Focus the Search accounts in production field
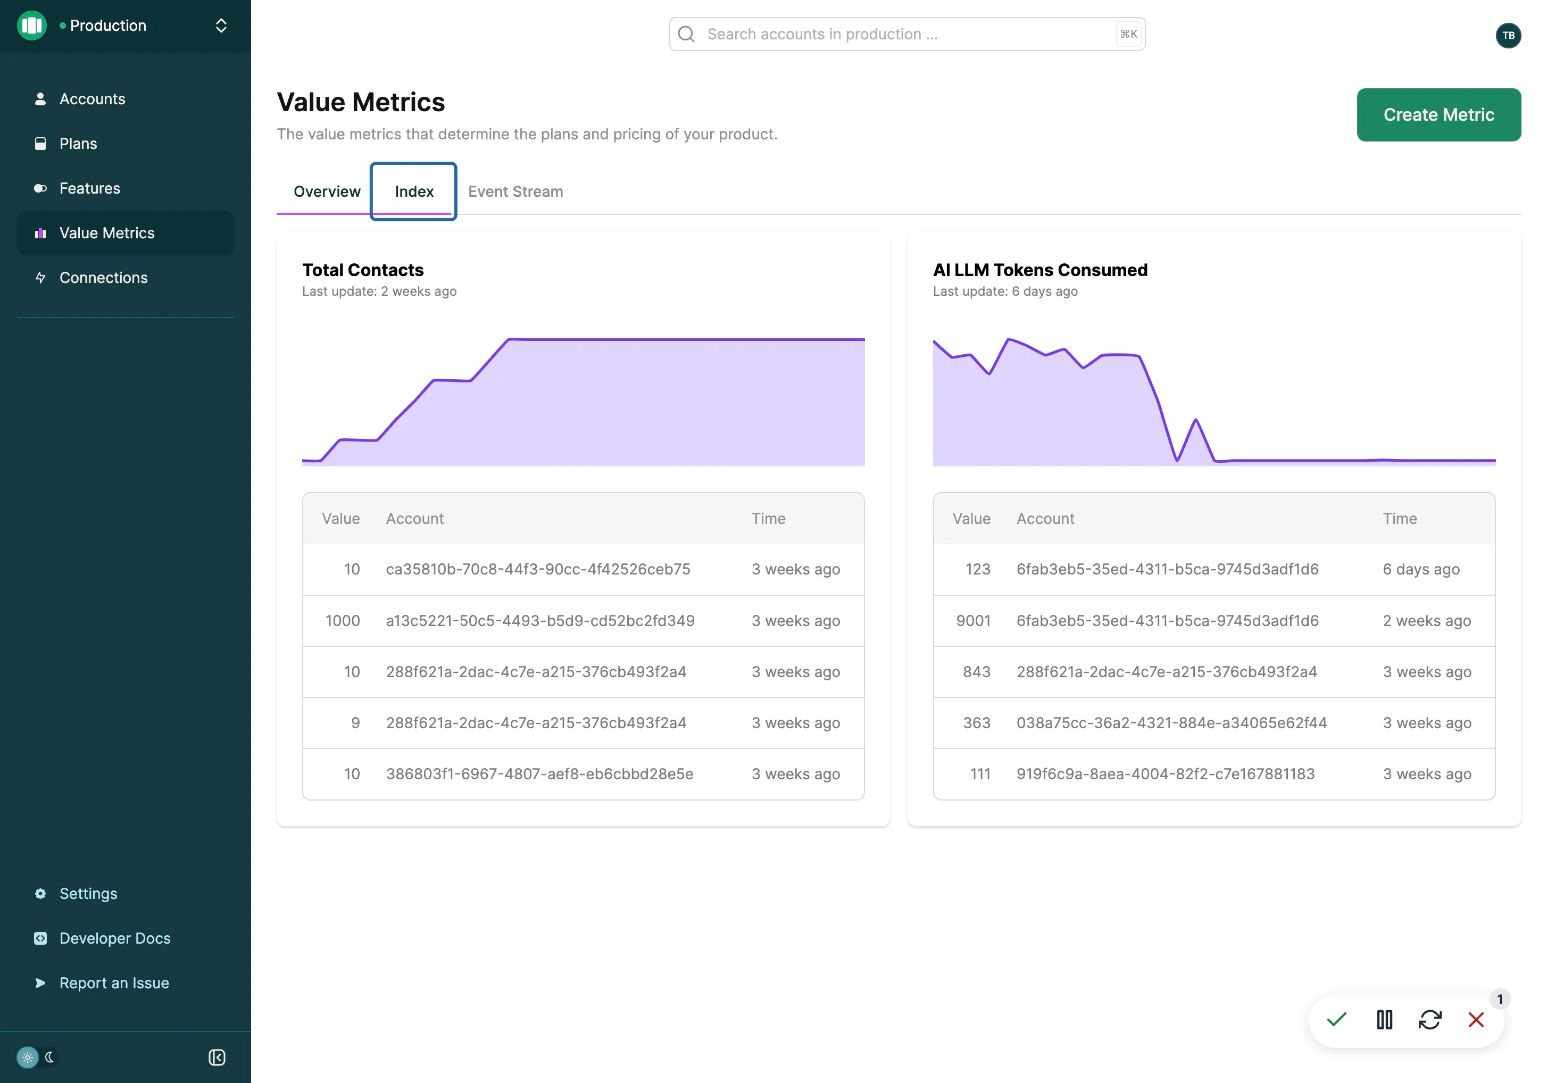 coord(907,35)
